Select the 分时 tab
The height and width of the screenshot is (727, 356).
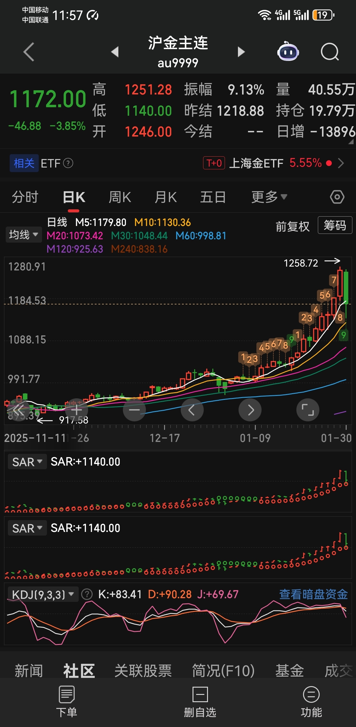tap(25, 197)
